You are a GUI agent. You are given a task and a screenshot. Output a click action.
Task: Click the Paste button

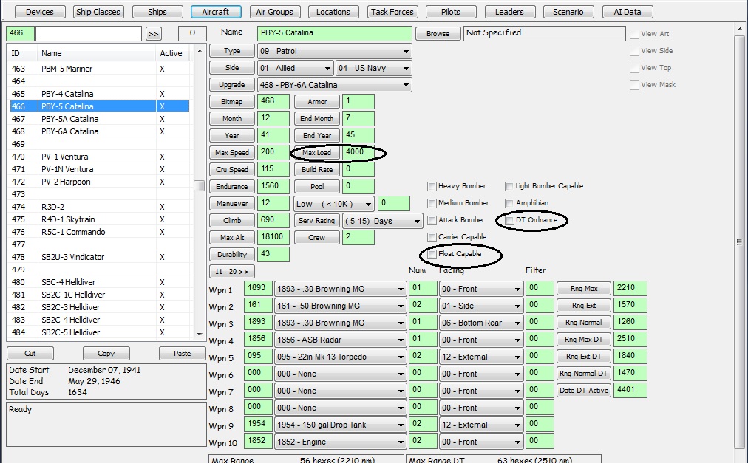coord(183,353)
